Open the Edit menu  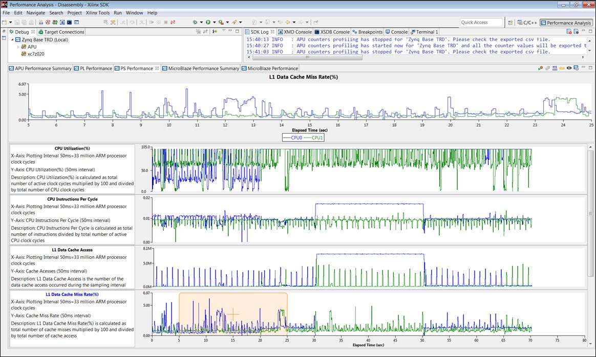click(x=18, y=13)
